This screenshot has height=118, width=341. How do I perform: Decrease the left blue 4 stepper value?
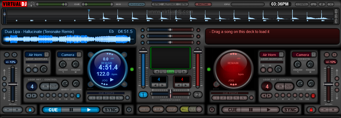(x=156, y=85)
